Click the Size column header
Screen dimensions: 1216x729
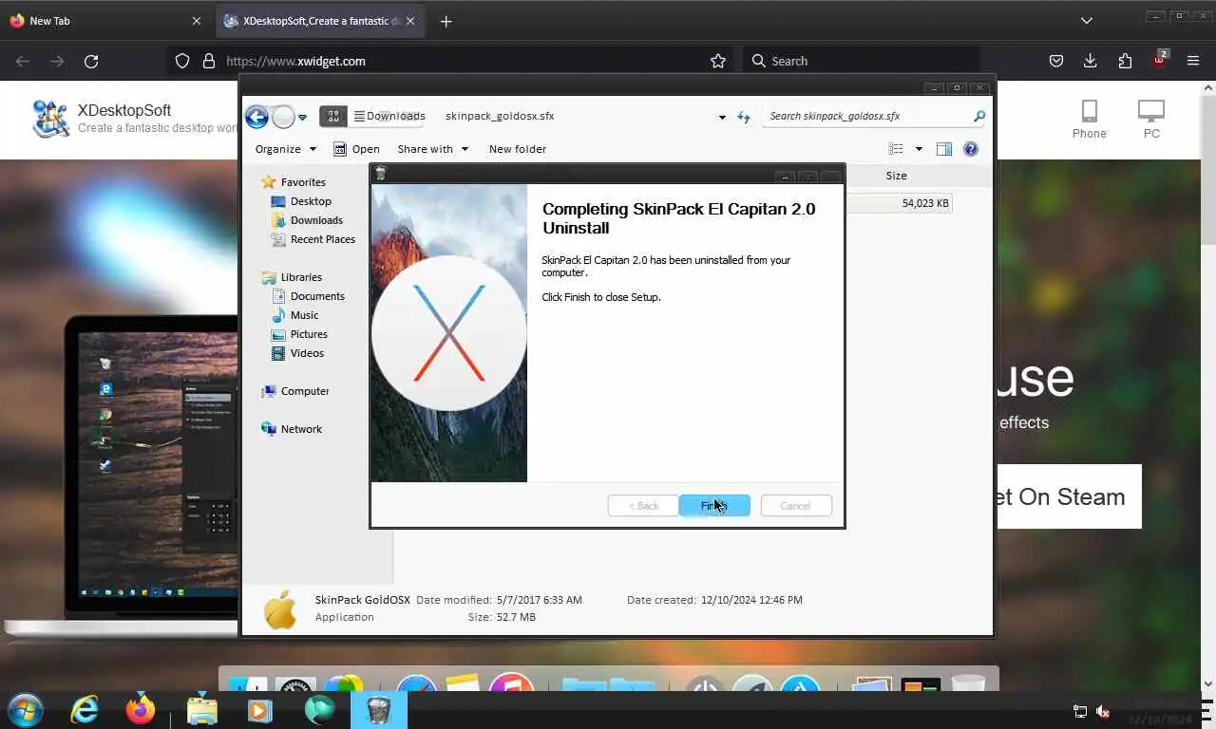pyautogui.click(x=896, y=176)
